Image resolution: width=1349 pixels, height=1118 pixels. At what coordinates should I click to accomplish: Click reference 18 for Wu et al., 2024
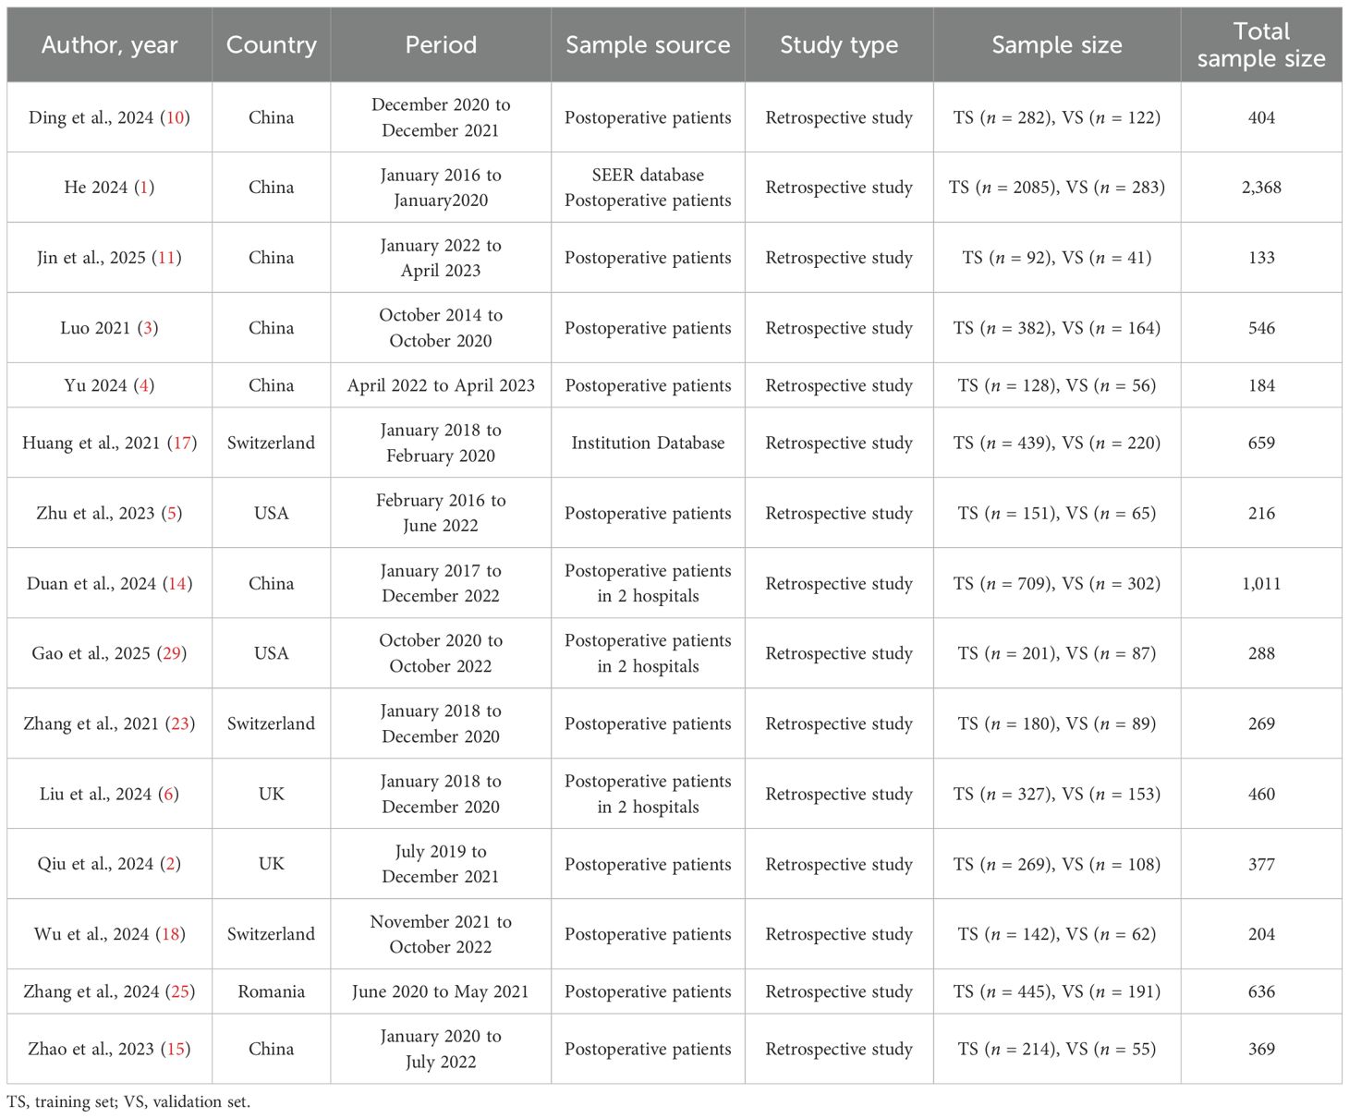[171, 934]
